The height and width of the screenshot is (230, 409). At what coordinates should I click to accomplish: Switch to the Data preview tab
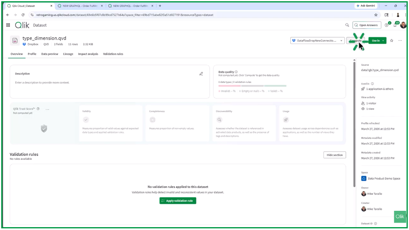(x=50, y=54)
